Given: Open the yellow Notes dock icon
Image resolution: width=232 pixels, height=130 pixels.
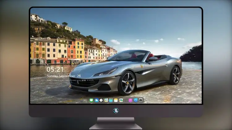Looking at the screenshot, I should tap(116, 100).
